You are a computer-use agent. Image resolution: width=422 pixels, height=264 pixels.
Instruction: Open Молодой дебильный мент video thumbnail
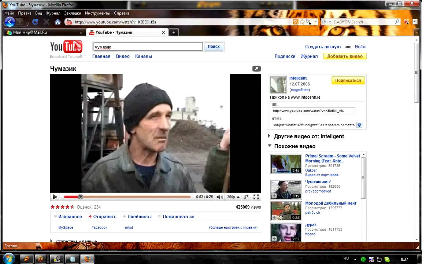pos(286,211)
